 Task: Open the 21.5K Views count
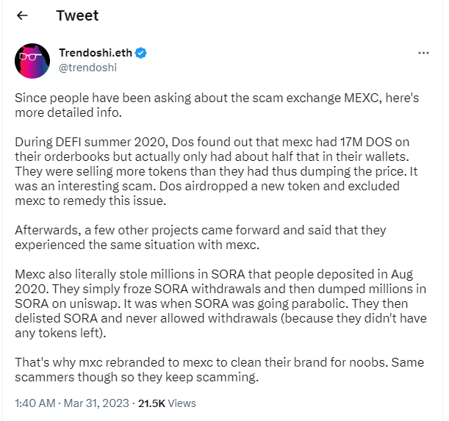click(168, 403)
